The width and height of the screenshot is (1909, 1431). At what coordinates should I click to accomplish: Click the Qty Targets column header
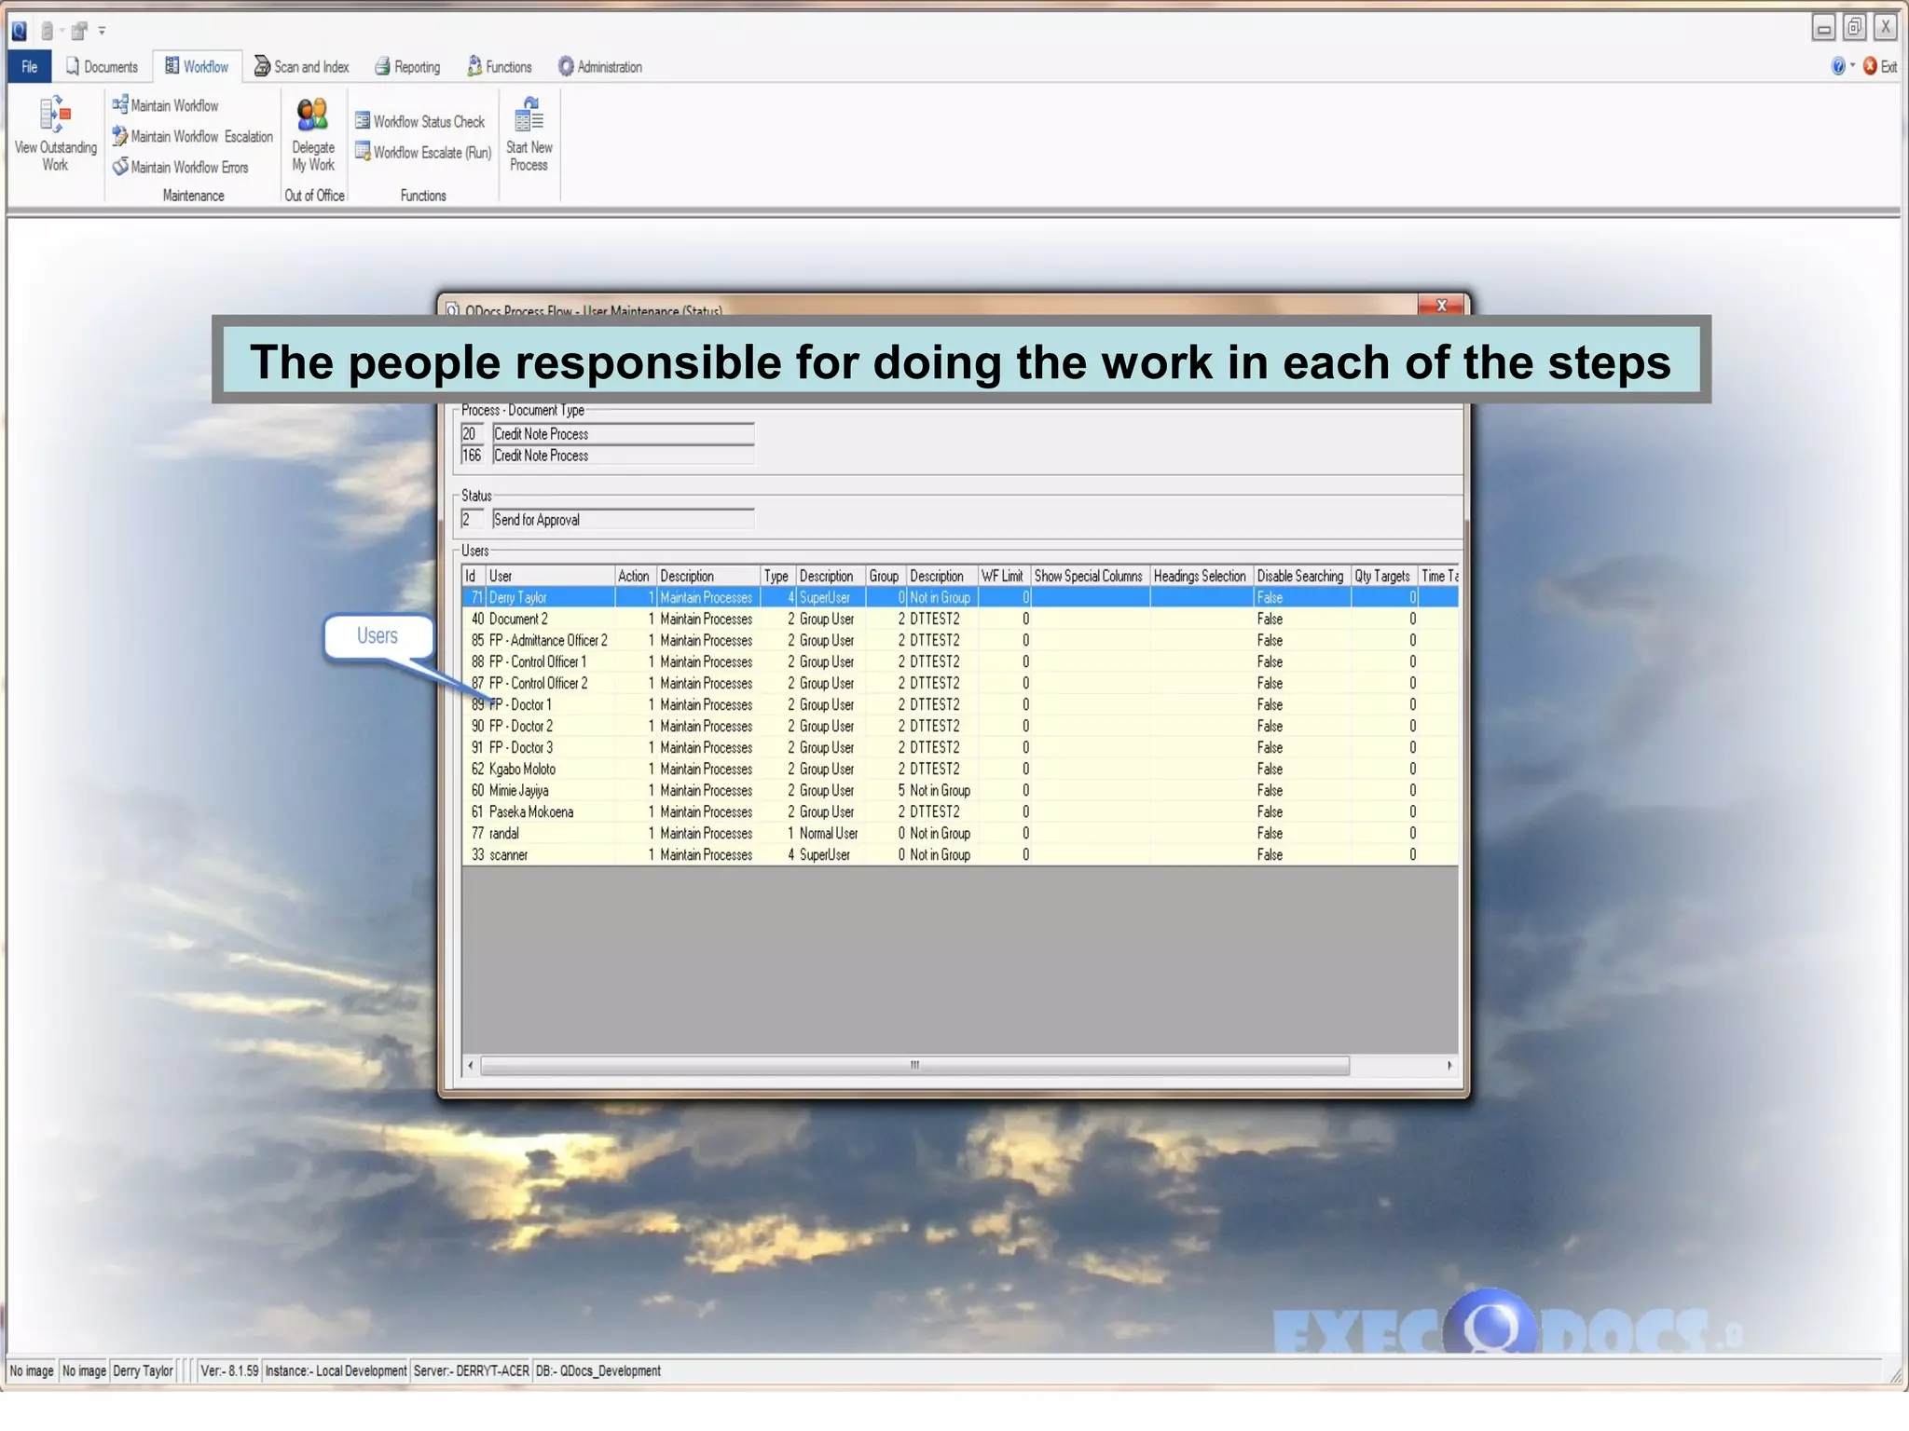point(1384,577)
